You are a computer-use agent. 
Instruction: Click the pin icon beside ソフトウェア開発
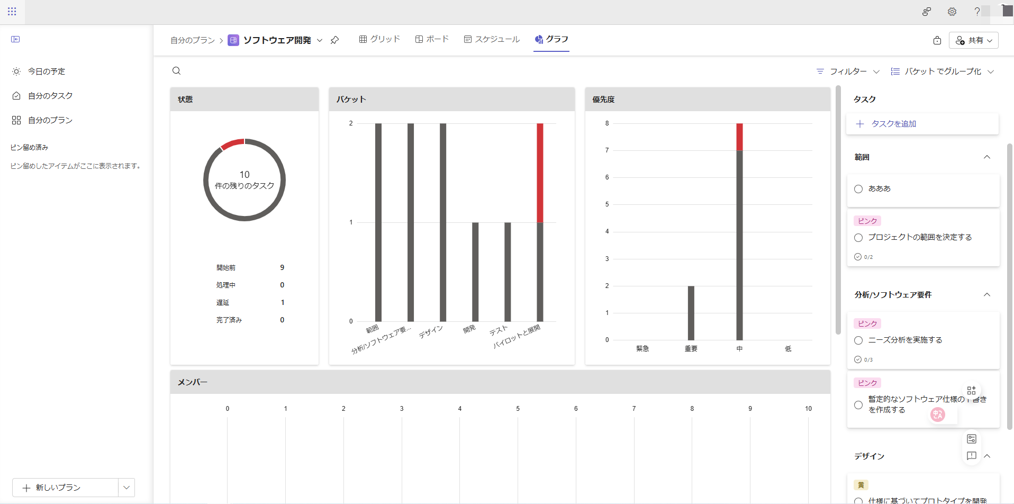click(x=334, y=40)
